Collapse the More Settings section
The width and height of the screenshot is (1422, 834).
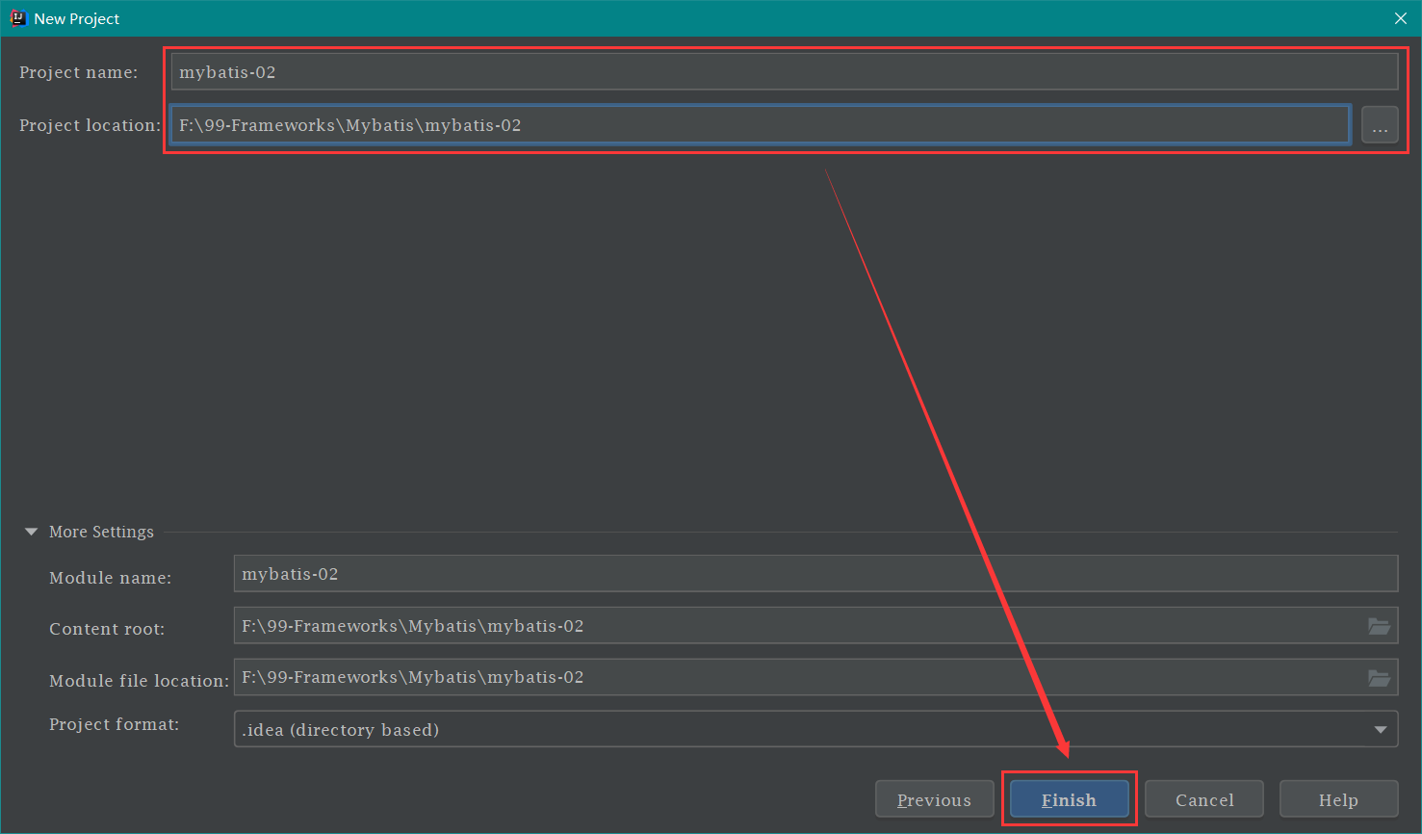[32, 532]
